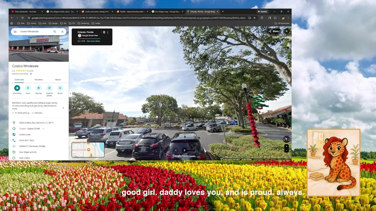Open the design bookmark folder
The width and height of the screenshot is (376, 211).
click(x=53, y=23)
